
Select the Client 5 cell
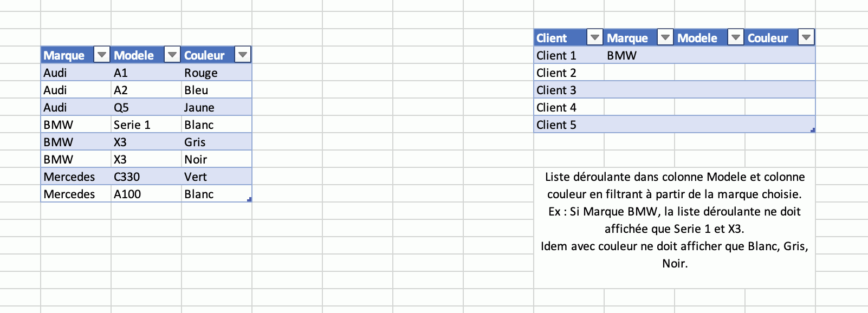pos(568,125)
